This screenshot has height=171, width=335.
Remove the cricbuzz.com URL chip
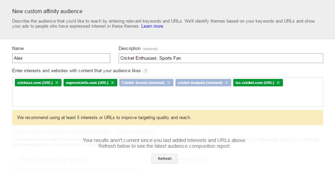click(x=57, y=83)
